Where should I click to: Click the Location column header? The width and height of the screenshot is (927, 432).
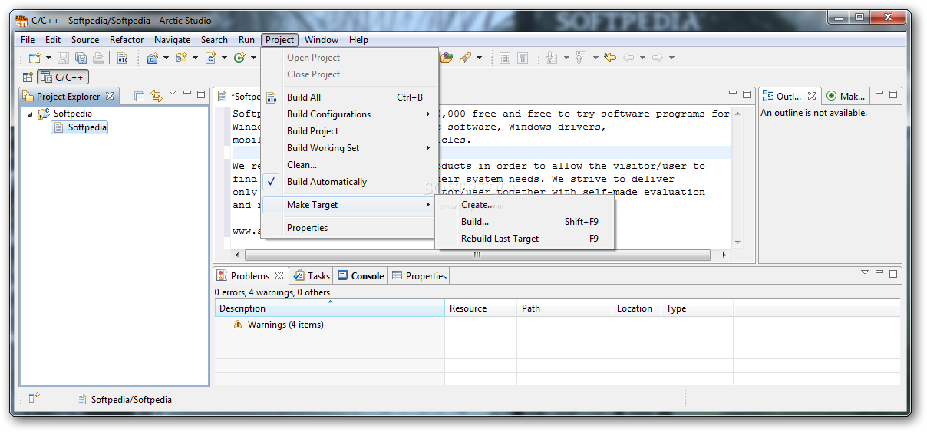point(636,308)
